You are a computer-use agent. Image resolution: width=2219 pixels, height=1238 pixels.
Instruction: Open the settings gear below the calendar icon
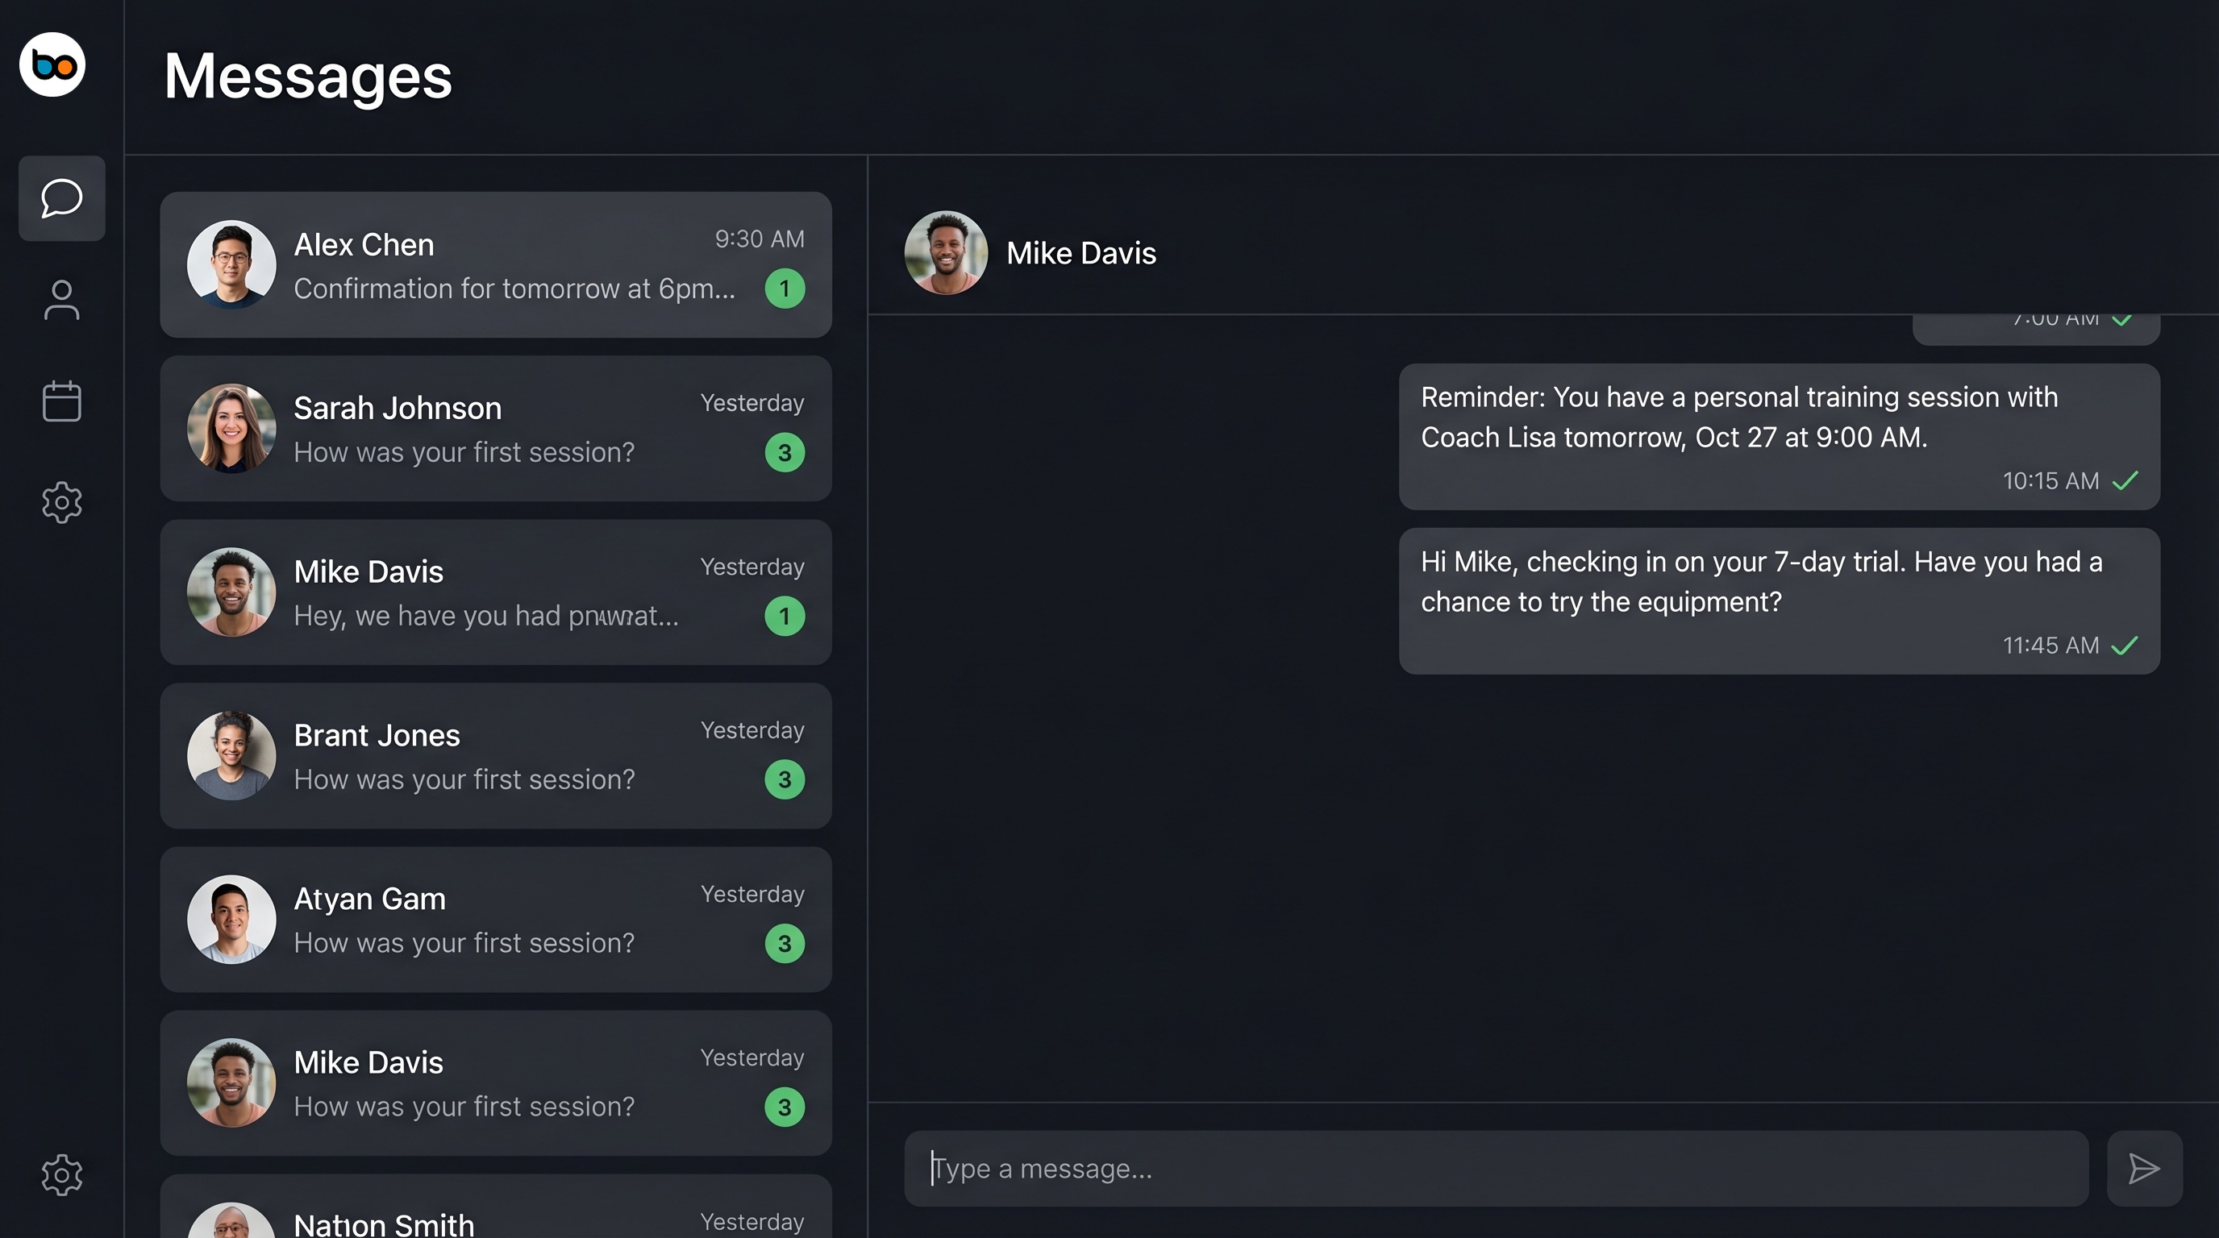click(x=61, y=503)
